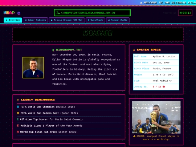The width and height of the screenshot is (196, 147).
Task: Open the Guestbook tab
Action: point(95,20)
